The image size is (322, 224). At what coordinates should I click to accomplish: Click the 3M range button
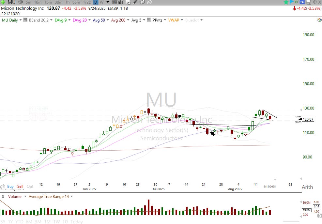(x=38, y=222)
